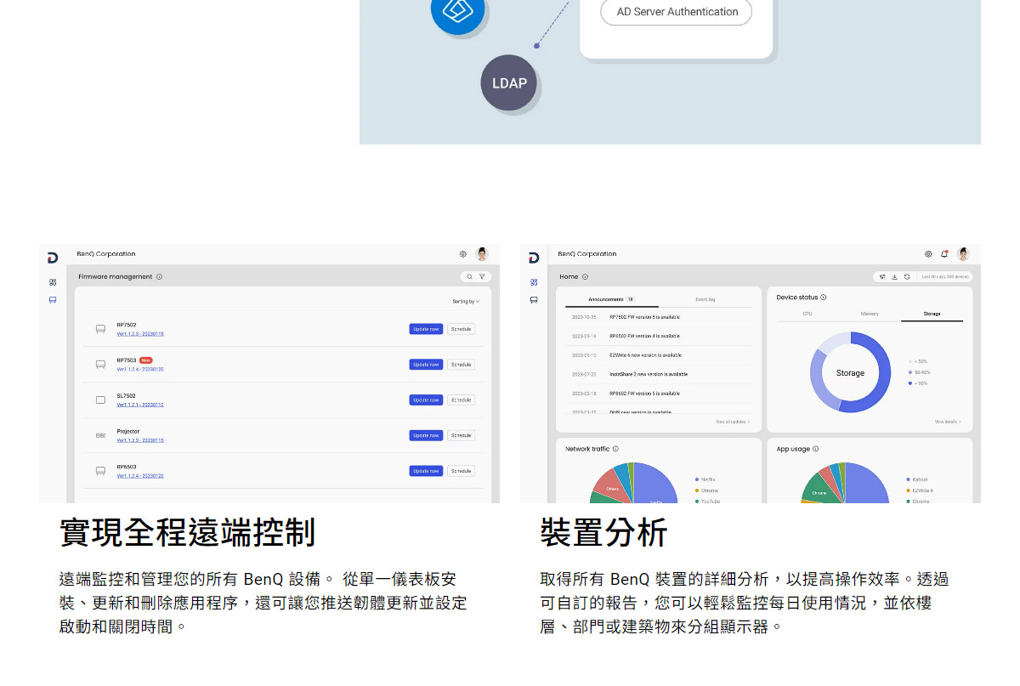This screenshot has height=686, width=1020.
Task: Click the download icon in Home toolbar
Action: pyautogui.click(x=894, y=277)
